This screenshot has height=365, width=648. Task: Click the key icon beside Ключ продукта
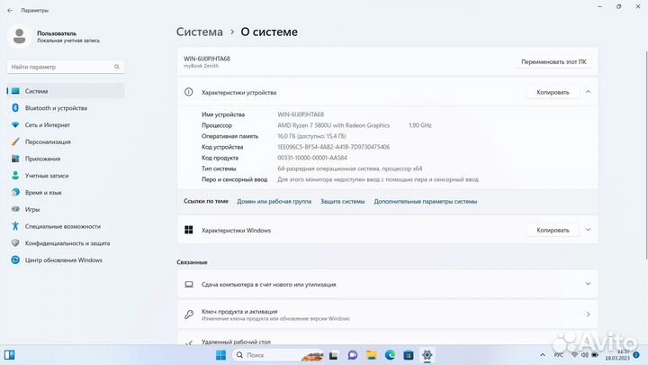tap(189, 315)
